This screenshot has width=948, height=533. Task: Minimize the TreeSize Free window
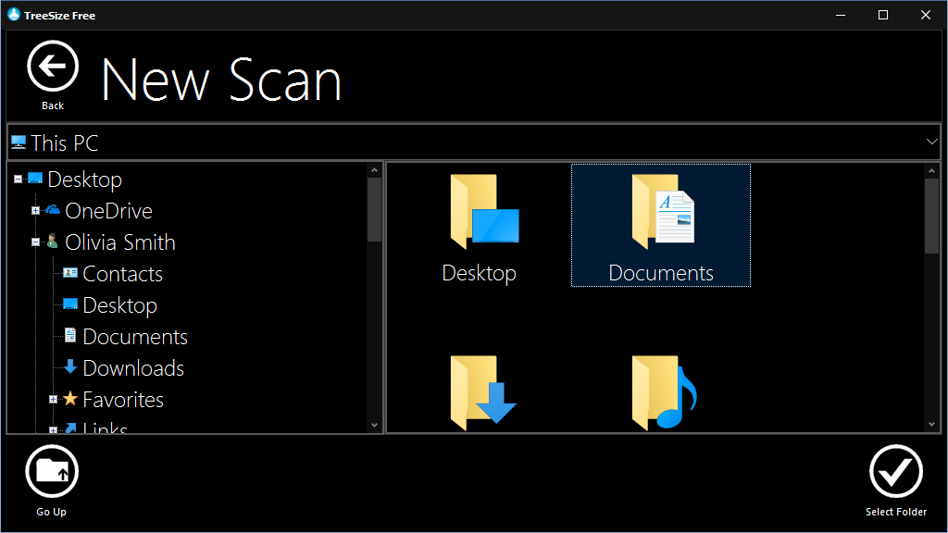[841, 15]
